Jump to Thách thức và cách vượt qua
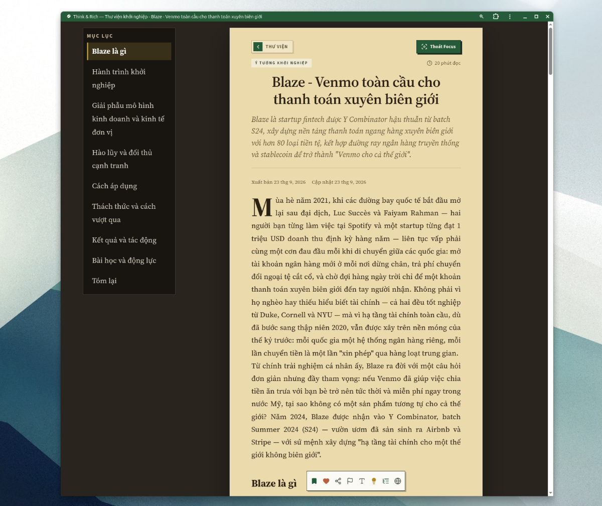The width and height of the screenshot is (602, 506). click(129, 213)
